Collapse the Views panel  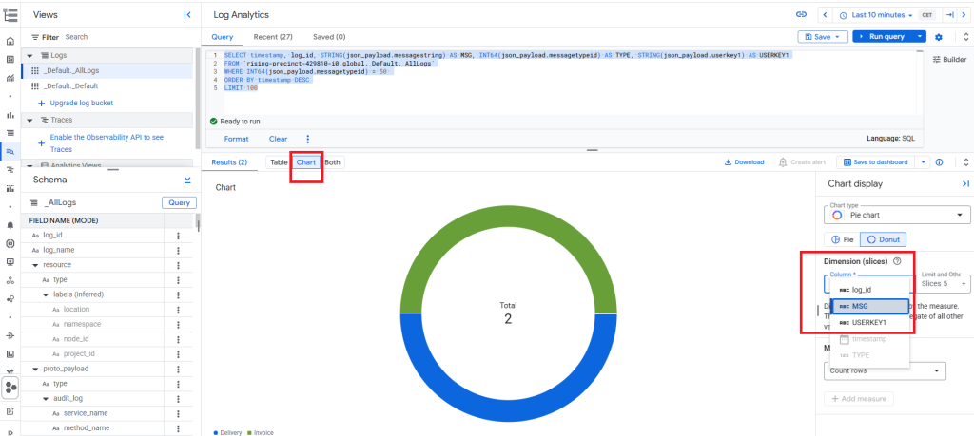click(186, 15)
